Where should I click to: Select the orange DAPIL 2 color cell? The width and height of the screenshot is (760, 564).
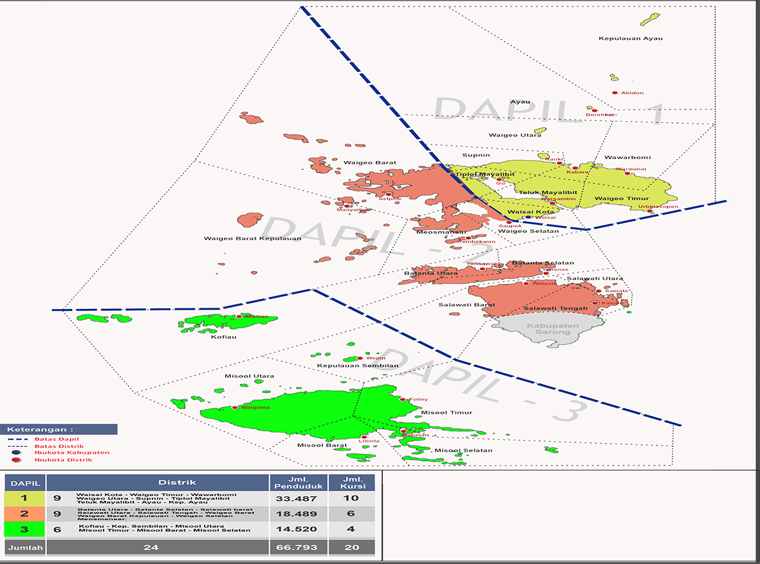pyautogui.click(x=24, y=514)
